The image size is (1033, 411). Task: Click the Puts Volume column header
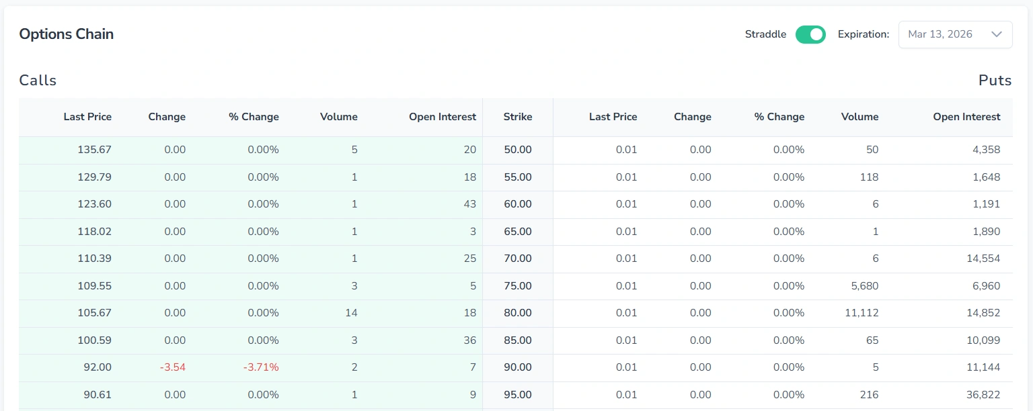pos(859,116)
